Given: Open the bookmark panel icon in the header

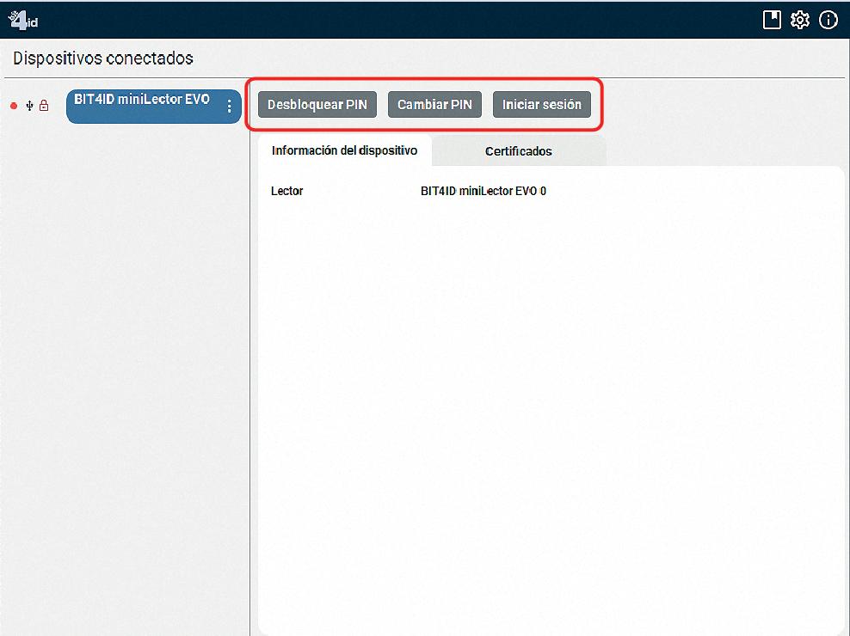Looking at the screenshot, I should pyautogui.click(x=772, y=20).
